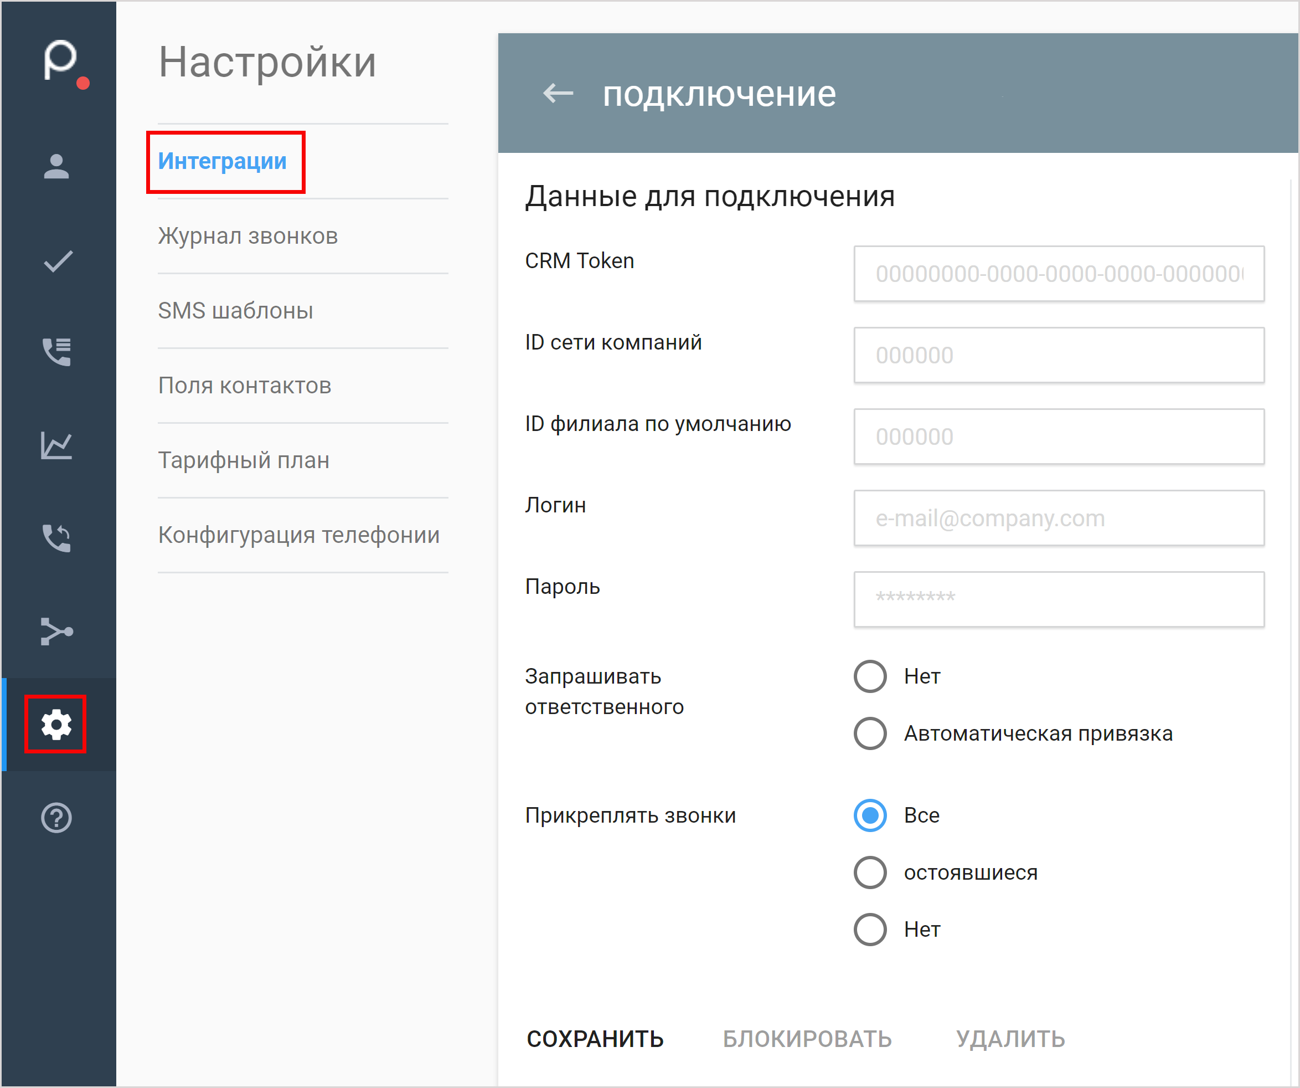
Task: Open the analytics chart icon
Action: coord(56,445)
